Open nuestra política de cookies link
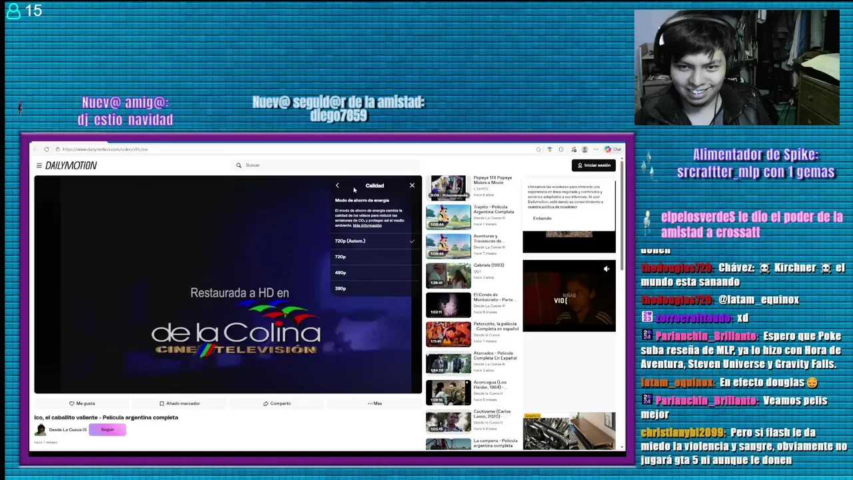This screenshot has width=853, height=480. point(552,207)
